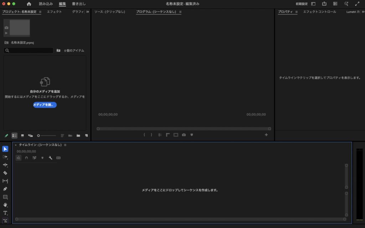Toggle the timeline CC captions button
The image size is (365, 228).
pyautogui.click(x=58, y=158)
